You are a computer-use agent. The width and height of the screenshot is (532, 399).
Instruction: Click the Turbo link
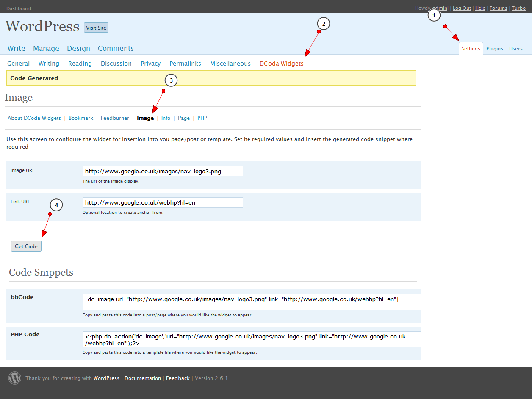(518, 8)
